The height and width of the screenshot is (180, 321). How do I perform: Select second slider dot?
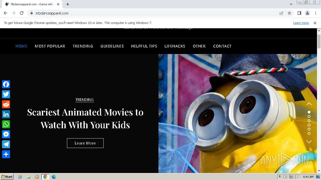[309, 116]
